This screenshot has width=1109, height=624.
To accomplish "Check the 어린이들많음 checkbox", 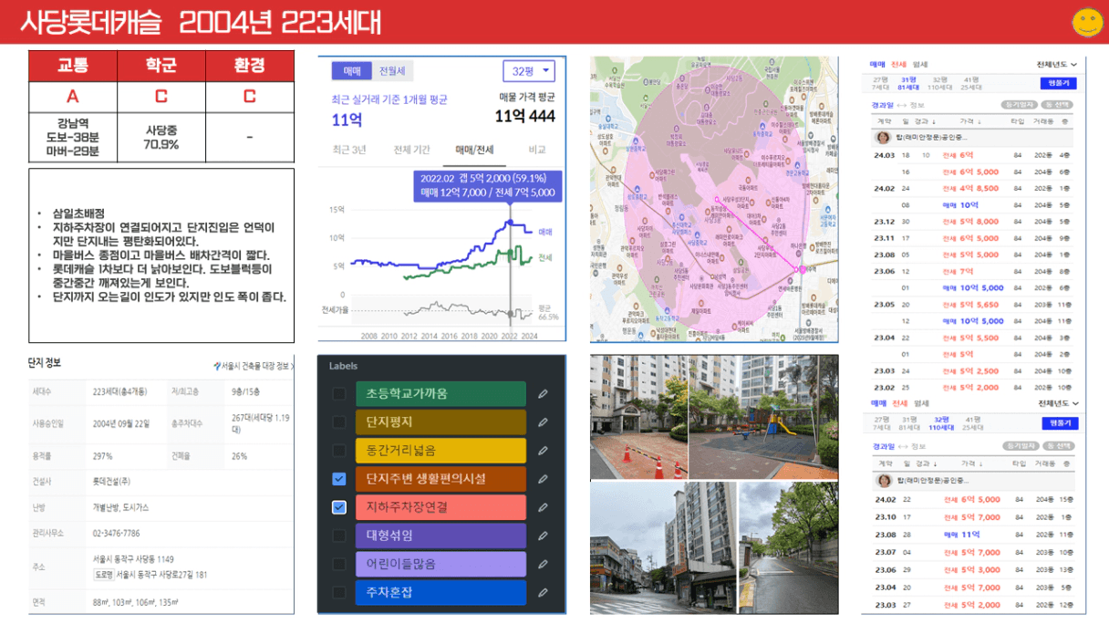I will 339,564.
